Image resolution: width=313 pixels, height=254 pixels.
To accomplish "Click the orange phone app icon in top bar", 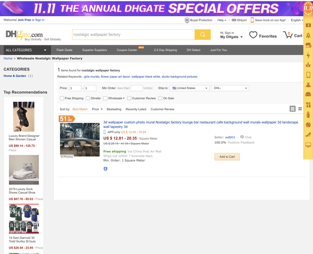I will click(x=252, y=20).
